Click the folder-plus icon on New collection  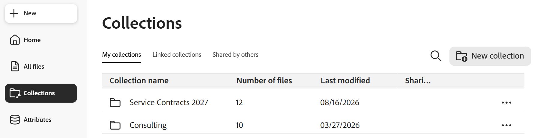coord(461,56)
